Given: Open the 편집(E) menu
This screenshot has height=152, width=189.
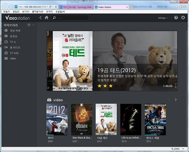Looking at the screenshot, I should pyautogui.click(x=16, y=12).
